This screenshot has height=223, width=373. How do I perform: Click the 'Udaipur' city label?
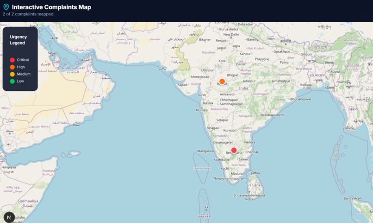point(207,70)
